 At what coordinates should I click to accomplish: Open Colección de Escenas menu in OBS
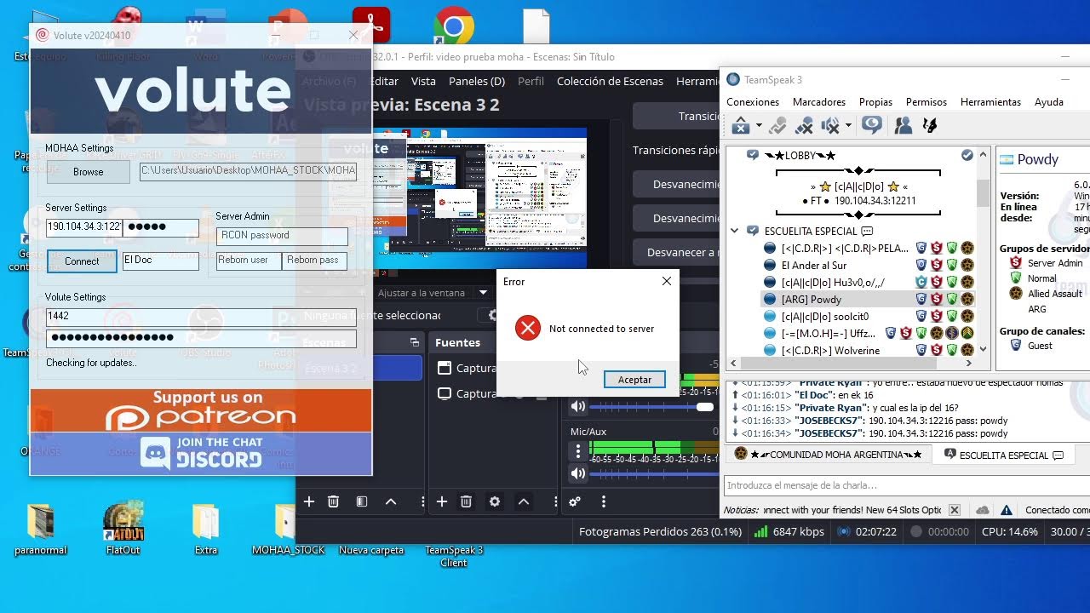pos(610,82)
